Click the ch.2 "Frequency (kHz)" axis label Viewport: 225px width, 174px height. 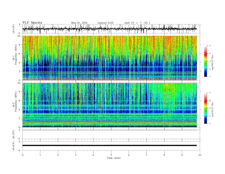pyautogui.click(x=16, y=101)
